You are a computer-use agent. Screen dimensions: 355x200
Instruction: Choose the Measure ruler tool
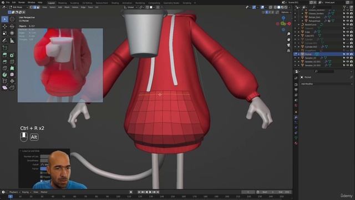[x=12, y=41]
